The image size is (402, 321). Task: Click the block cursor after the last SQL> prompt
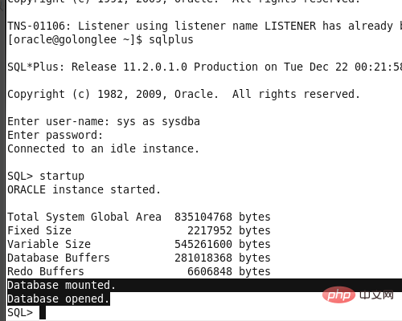tap(43, 312)
